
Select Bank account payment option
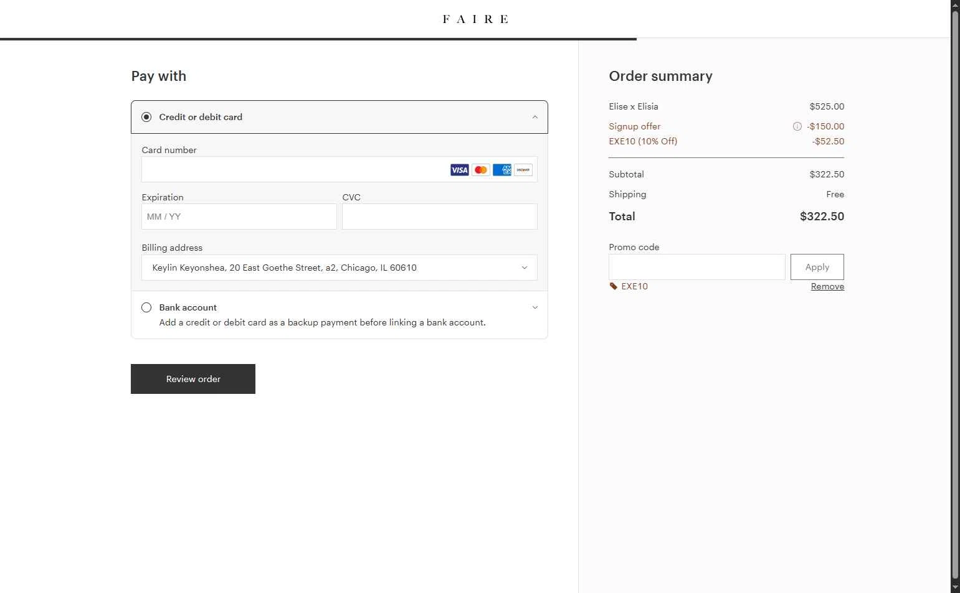pos(146,307)
